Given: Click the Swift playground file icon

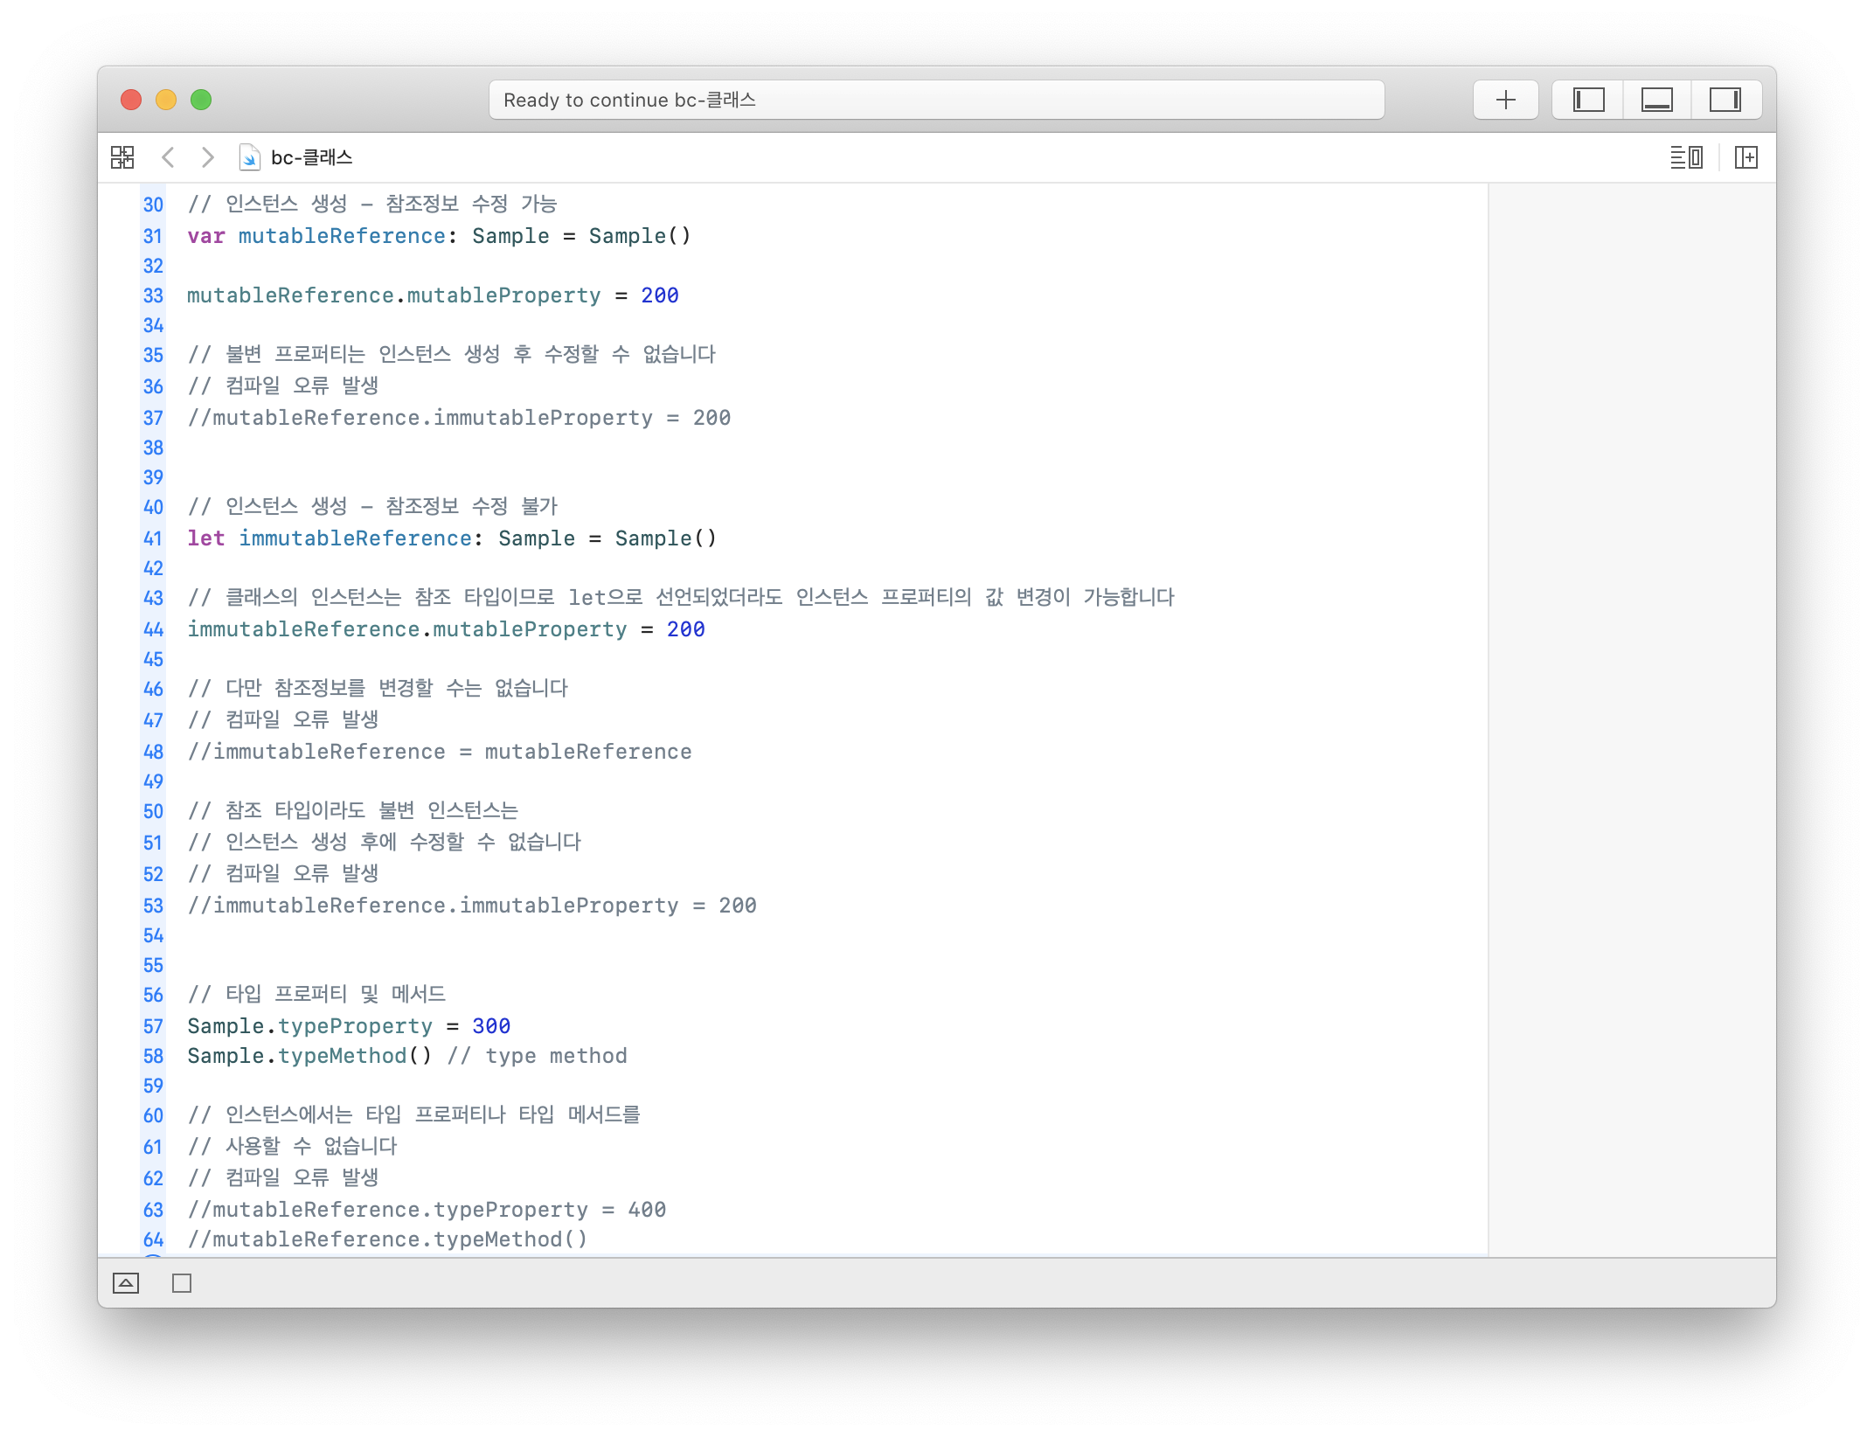Looking at the screenshot, I should (249, 157).
